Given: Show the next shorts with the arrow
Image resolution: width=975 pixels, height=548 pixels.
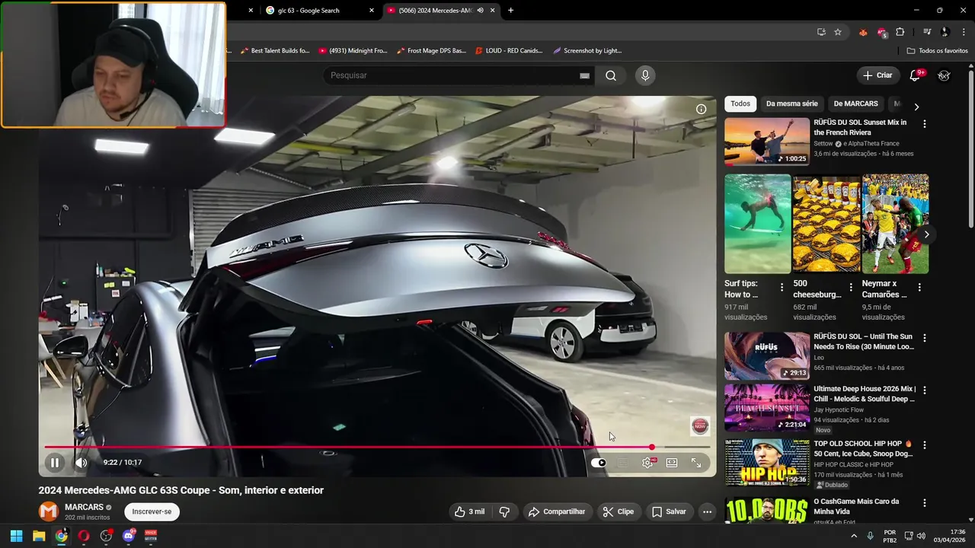Looking at the screenshot, I should (925, 234).
